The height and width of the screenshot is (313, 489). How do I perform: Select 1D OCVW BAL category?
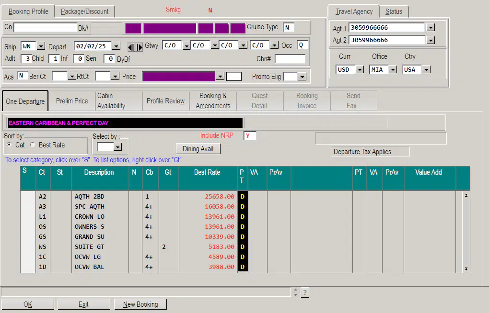click(x=28, y=267)
